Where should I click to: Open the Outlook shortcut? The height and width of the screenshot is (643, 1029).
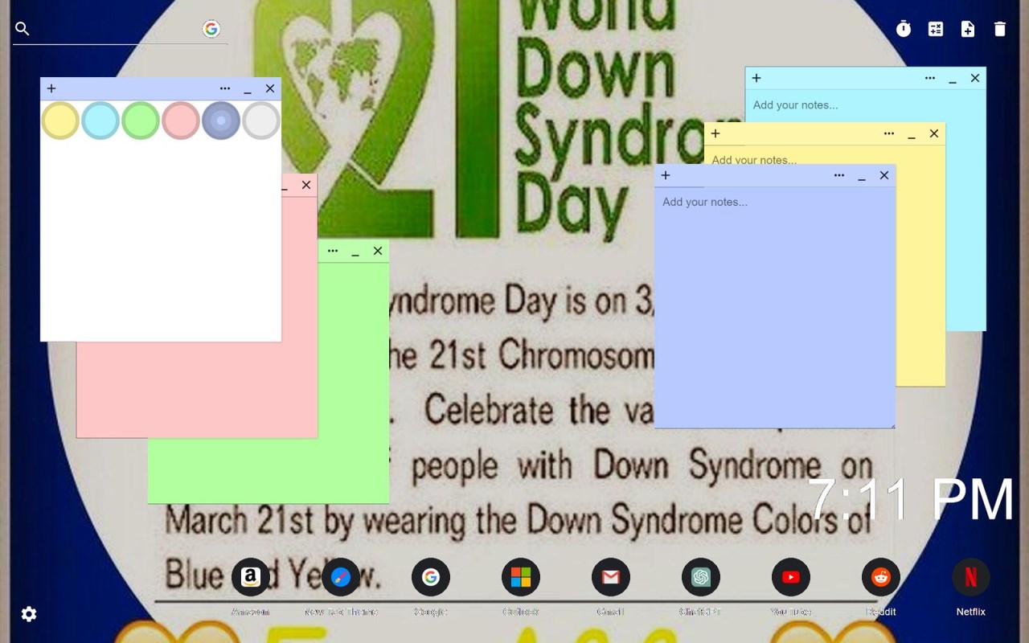(x=521, y=577)
